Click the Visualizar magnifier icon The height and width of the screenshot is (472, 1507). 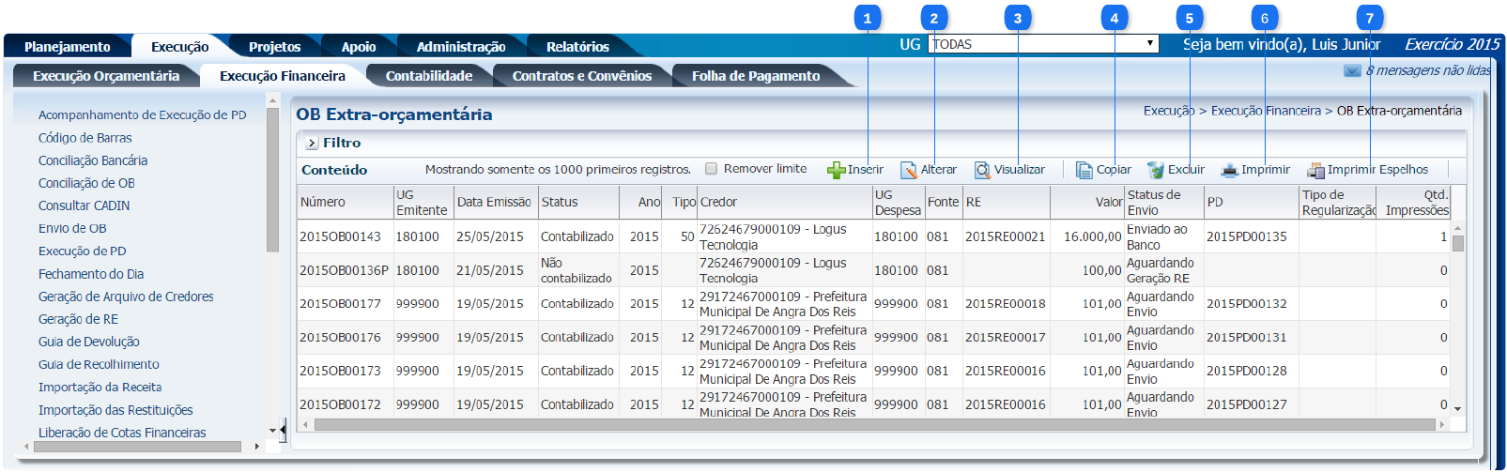pos(982,170)
